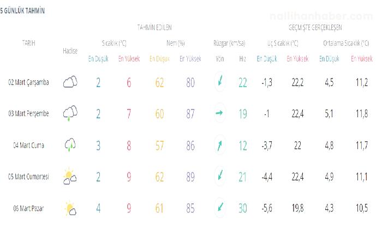This screenshot has width=382, height=229.
Task: Click the Sıcaklık (°C) header
Action: [x=114, y=43]
